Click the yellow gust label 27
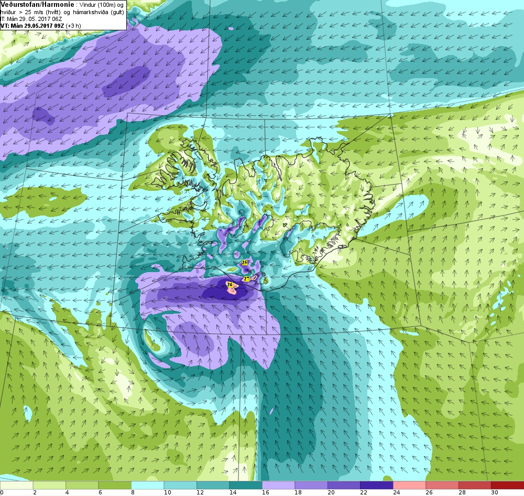 [x=246, y=278]
